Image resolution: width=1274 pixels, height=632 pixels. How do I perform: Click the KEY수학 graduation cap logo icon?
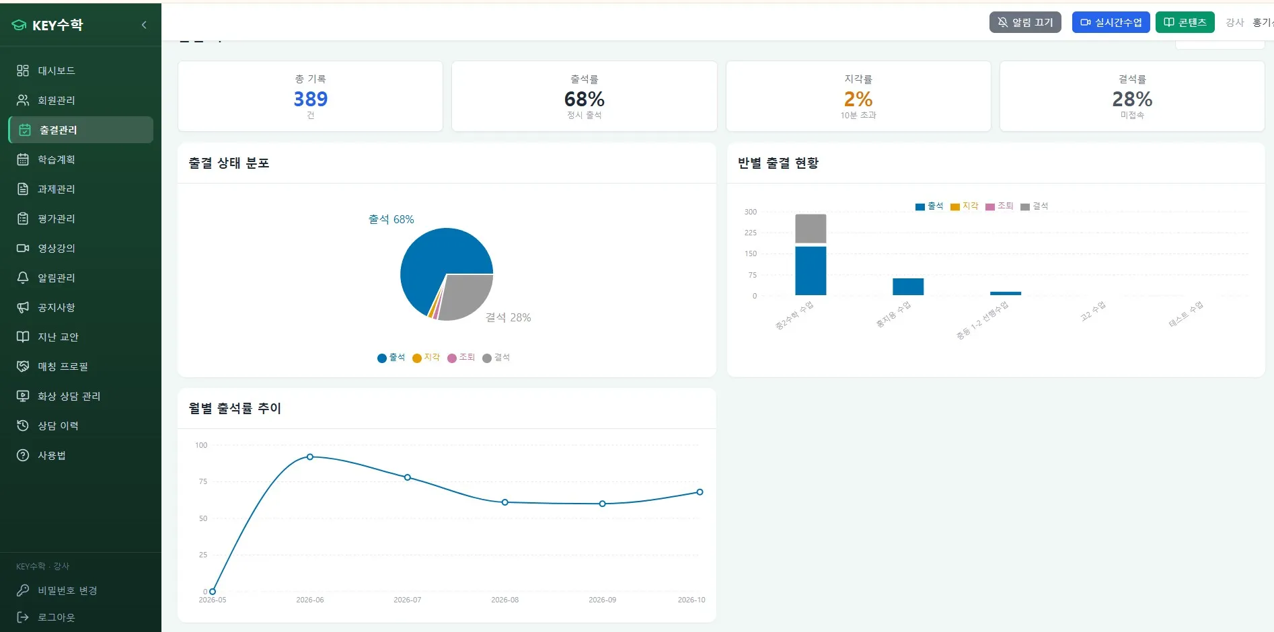pyautogui.click(x=19, y=26)
